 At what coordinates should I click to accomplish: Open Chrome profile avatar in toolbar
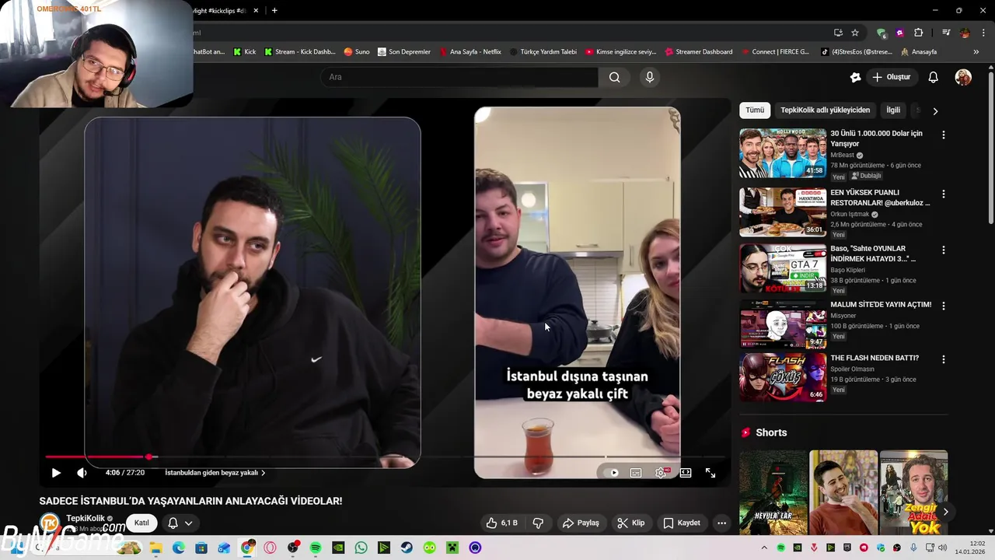965,33
